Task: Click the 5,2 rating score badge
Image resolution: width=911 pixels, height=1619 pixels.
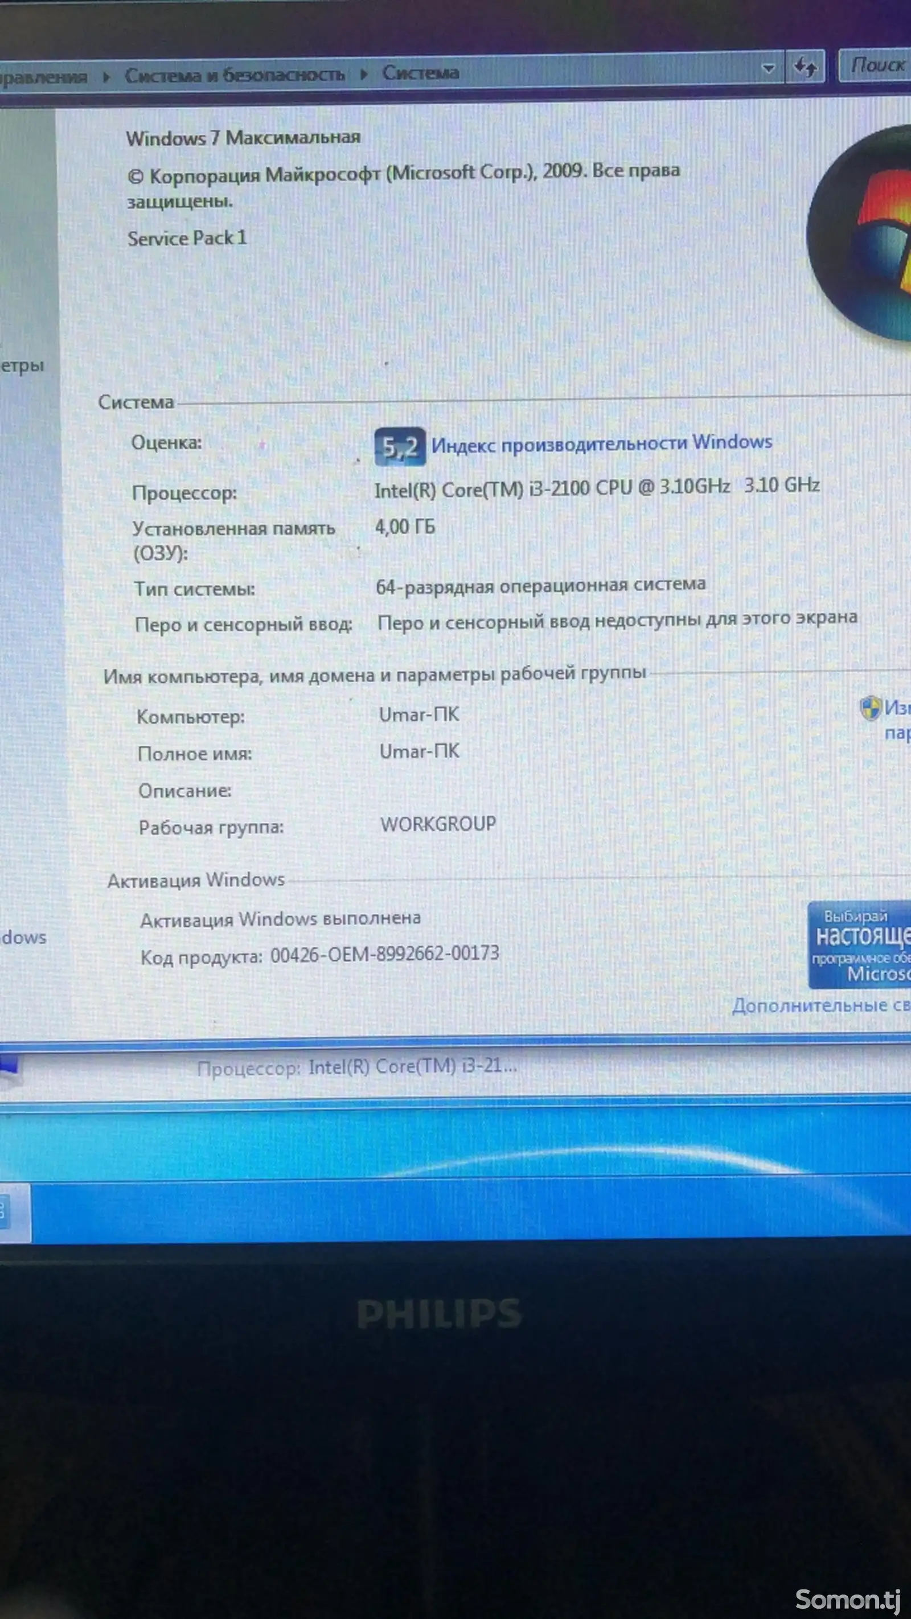Action: pos(400,447)
